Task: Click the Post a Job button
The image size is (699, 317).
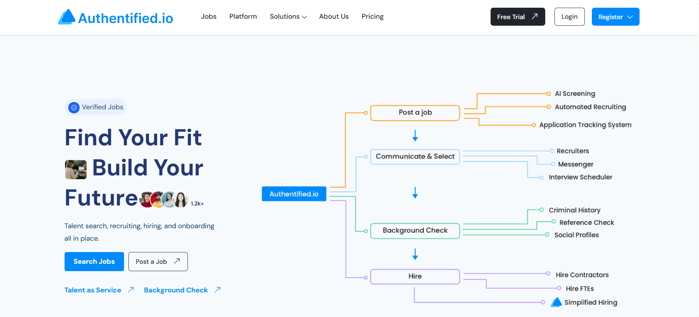Action: [x=158, y=262]
